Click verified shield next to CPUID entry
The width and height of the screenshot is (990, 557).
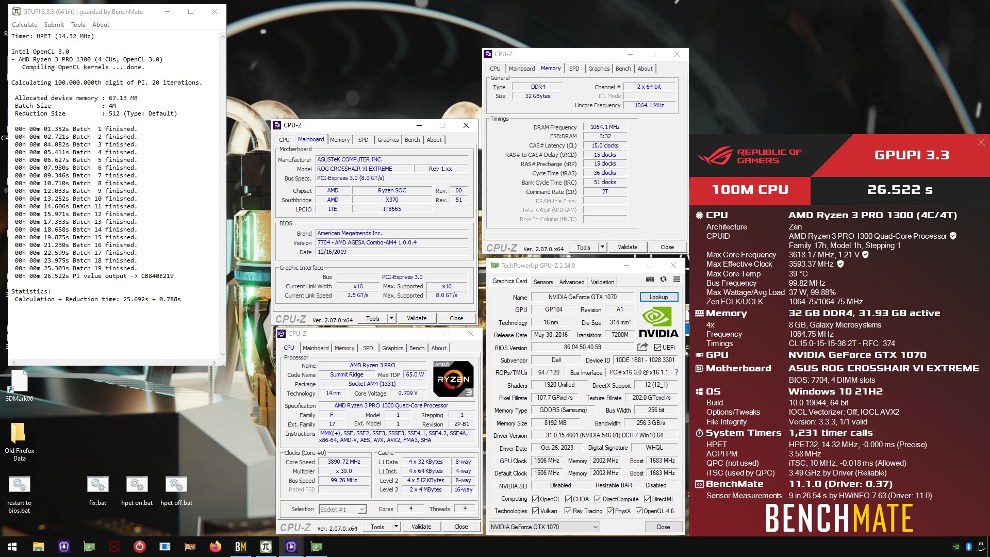pyautogui.click(x=953, y=236)
